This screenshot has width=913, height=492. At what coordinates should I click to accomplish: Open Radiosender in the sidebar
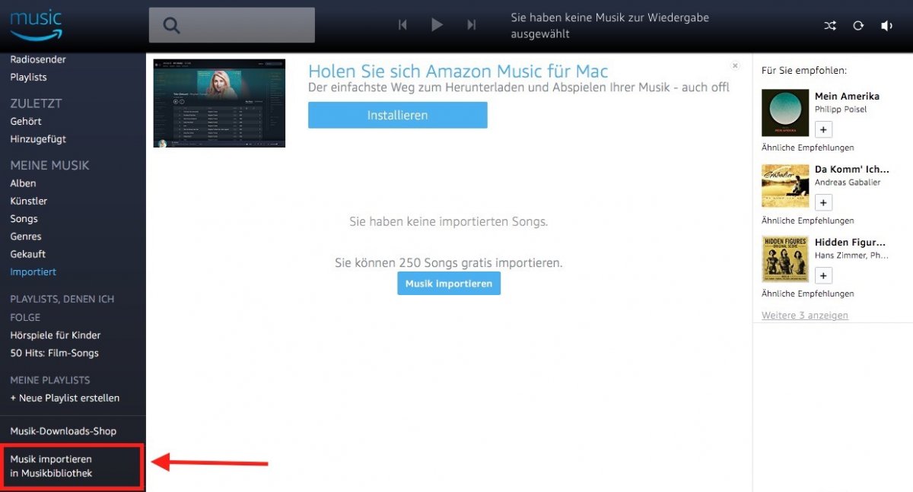(x=38, y=59)
